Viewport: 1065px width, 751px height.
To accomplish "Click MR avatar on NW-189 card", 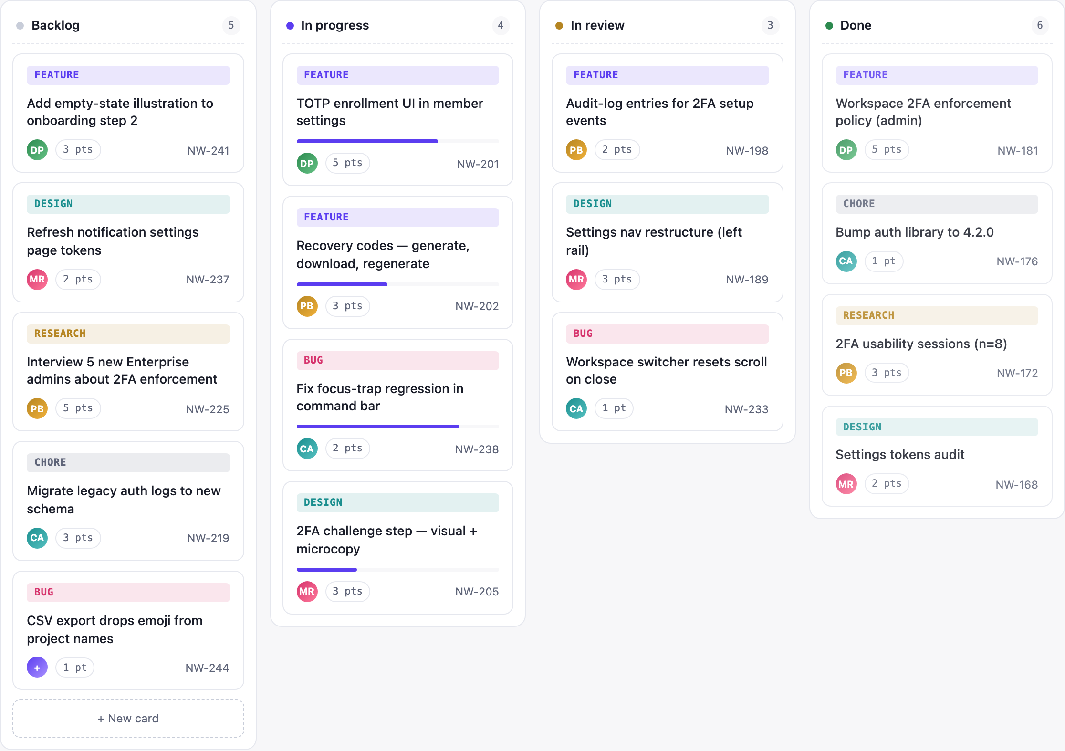I will [576, 279].
